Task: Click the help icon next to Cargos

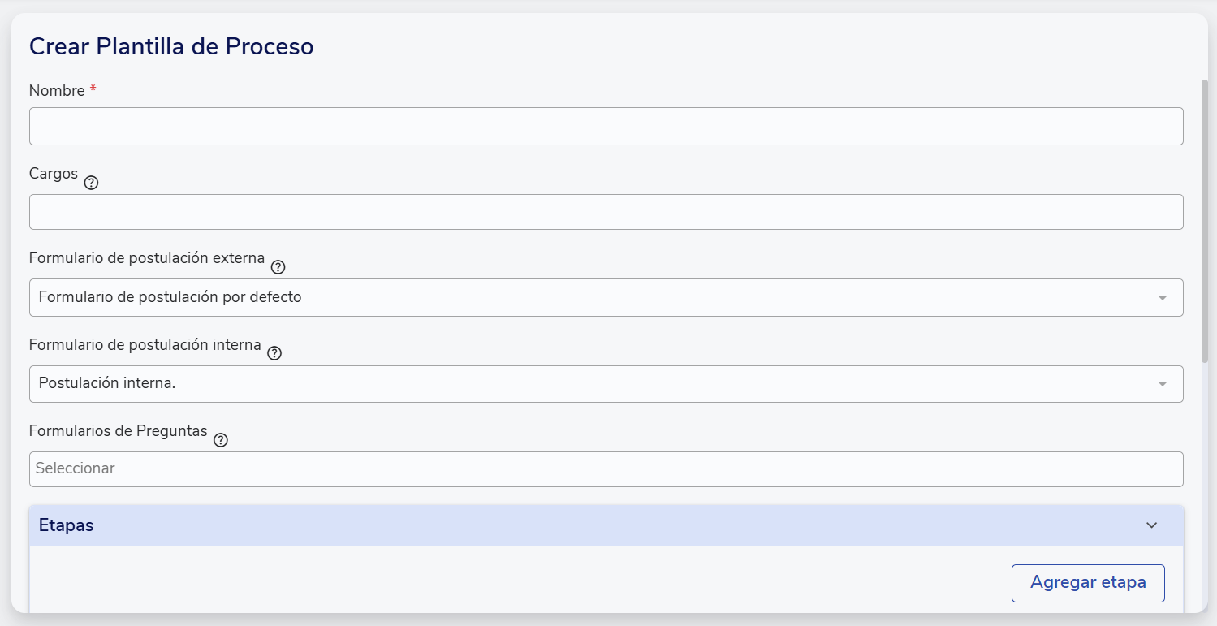Action: point(91,183)
